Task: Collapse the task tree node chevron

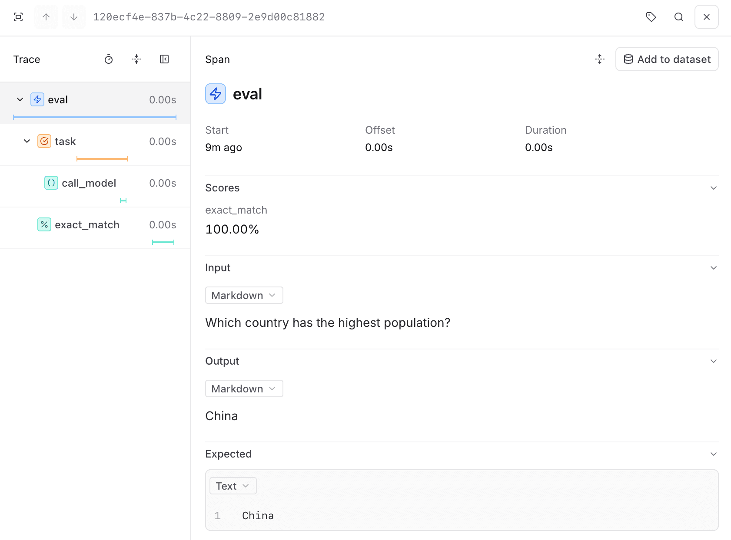Action: 27,141
